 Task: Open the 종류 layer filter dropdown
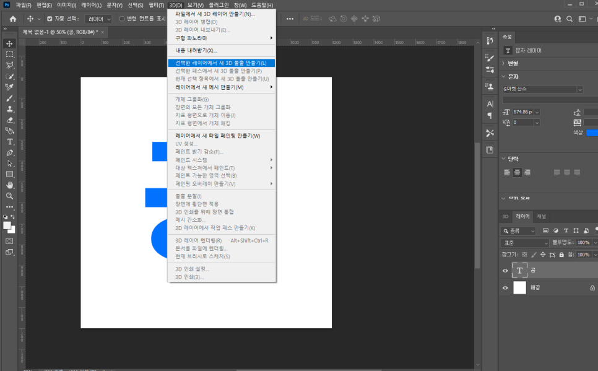tap(518, 231)
